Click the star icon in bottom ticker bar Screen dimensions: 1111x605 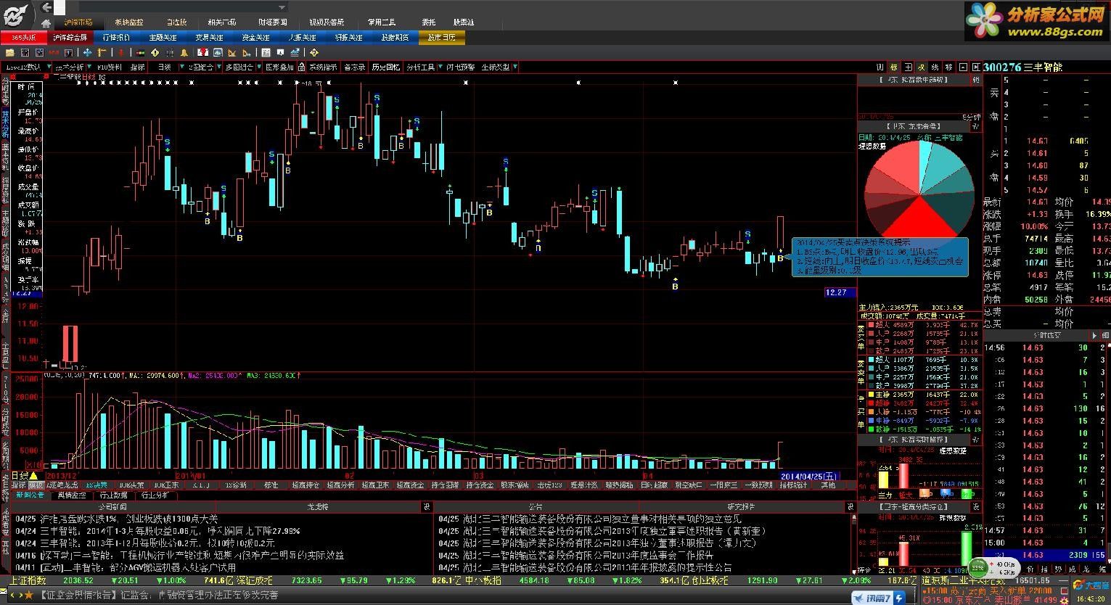[28, 595]
